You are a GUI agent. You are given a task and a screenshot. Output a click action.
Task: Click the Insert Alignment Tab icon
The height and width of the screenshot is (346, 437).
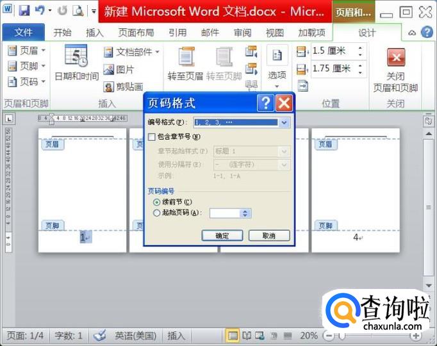[302, 86]
